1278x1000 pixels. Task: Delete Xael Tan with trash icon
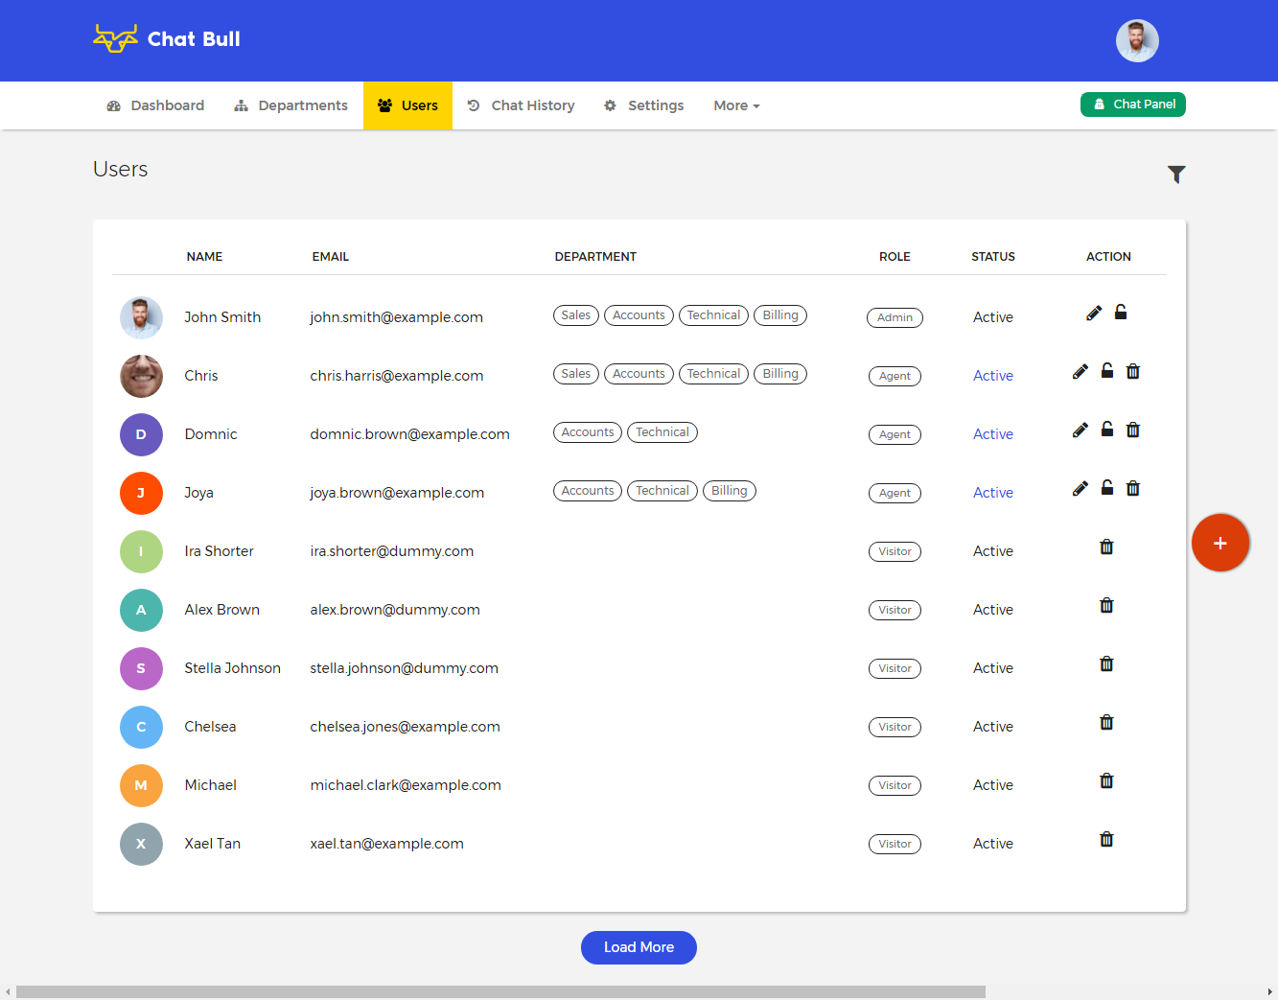point(1106,840)
